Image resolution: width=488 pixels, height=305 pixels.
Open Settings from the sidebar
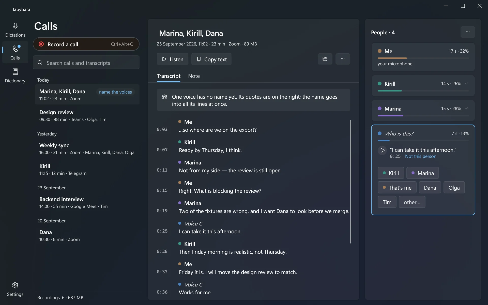point(15,289)
